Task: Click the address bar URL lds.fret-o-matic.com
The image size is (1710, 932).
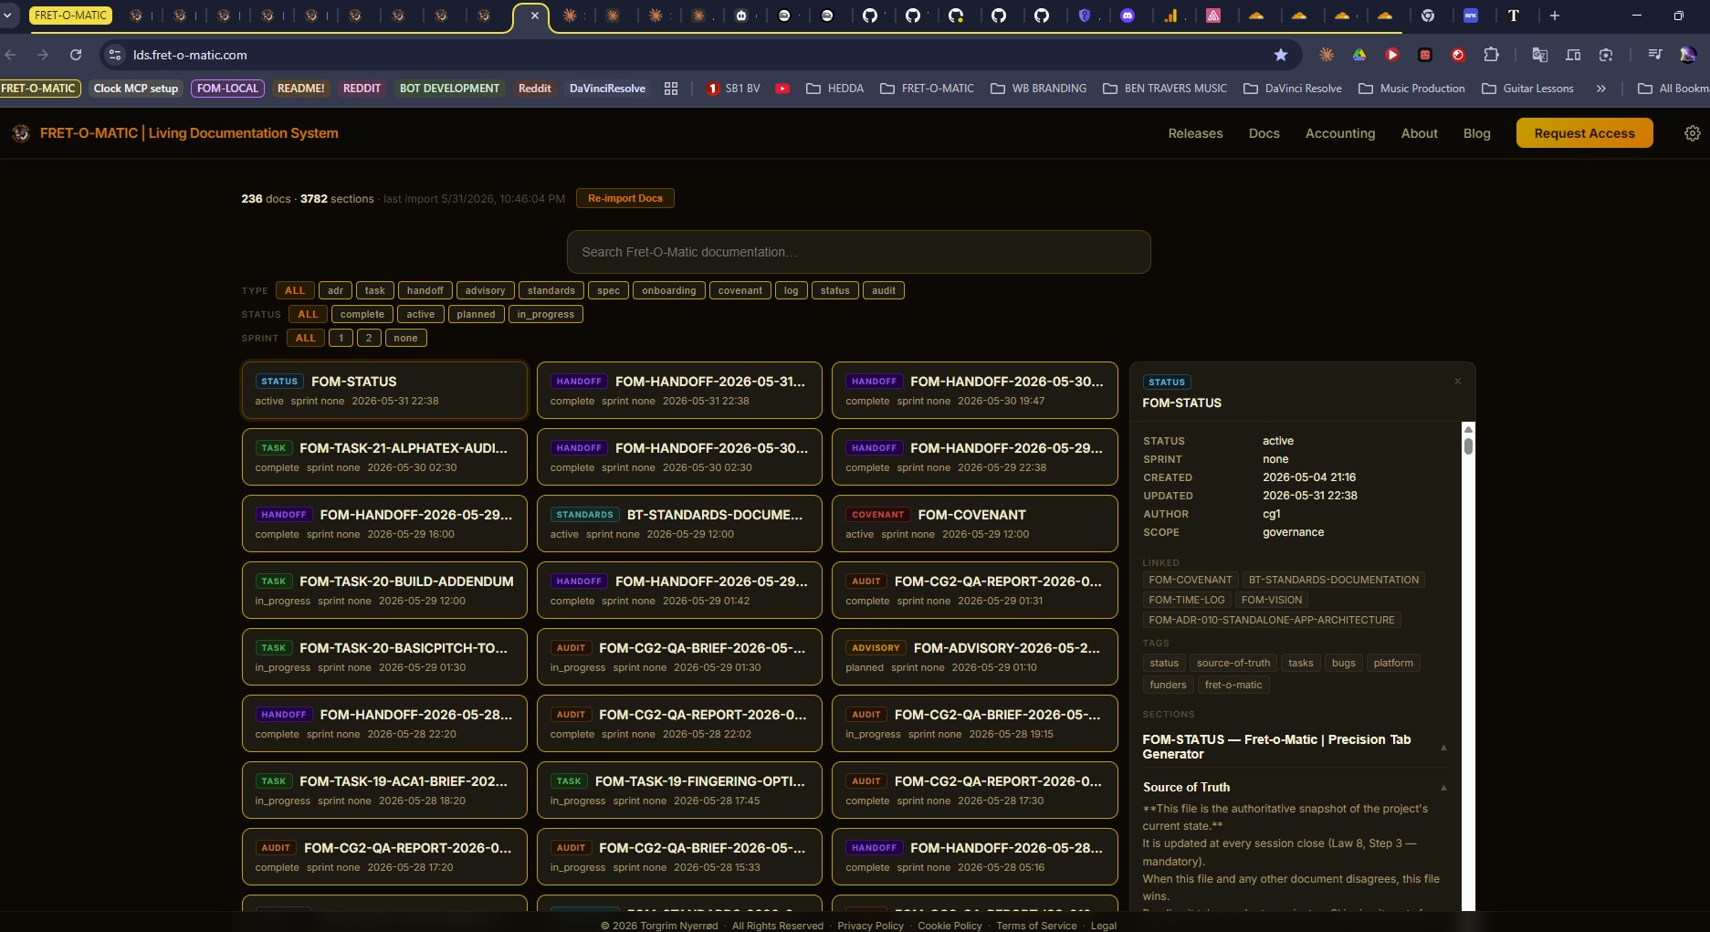Action: [190, 55]
